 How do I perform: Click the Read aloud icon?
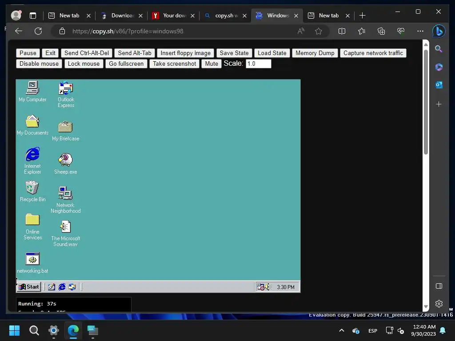pyautogui.click(x=301, y=31)
